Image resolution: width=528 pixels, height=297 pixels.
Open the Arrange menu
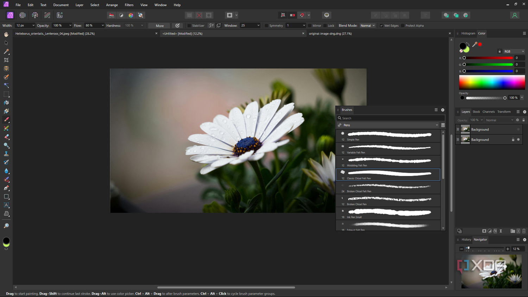[112, 5]
